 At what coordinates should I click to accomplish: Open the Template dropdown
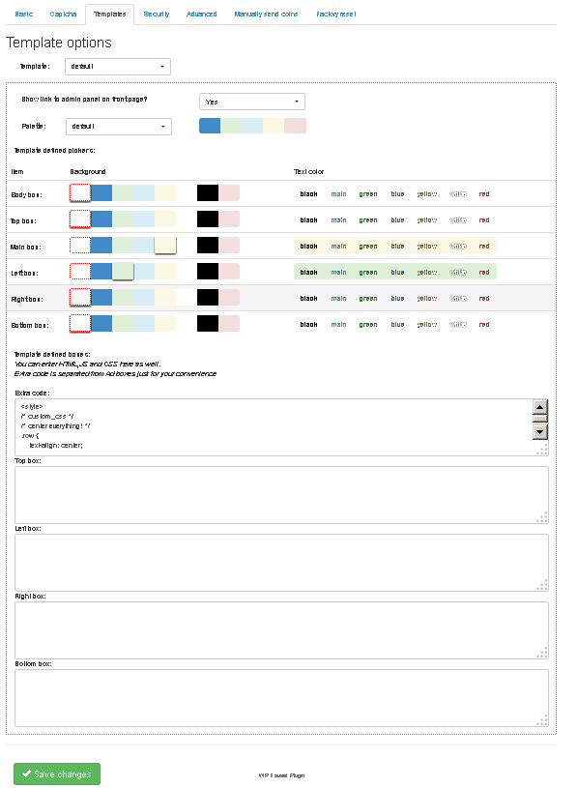[x=118, y=67]
